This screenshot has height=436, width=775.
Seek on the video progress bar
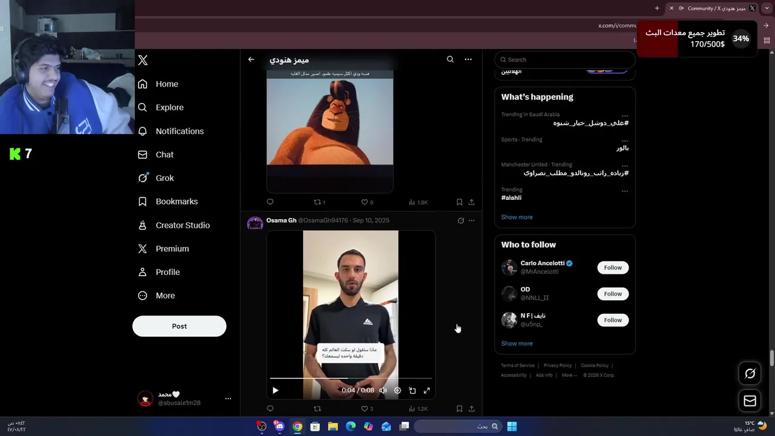click(351, 378)
